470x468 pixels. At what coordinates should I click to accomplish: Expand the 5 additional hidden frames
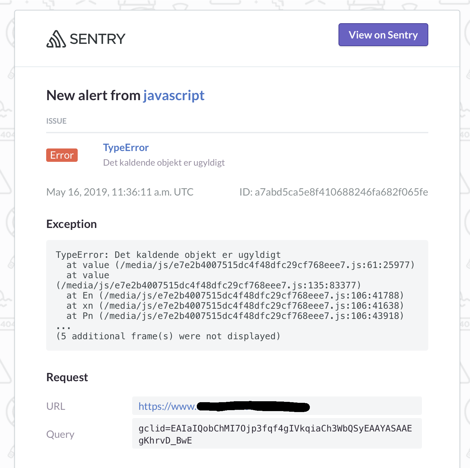tap(168, 336)
